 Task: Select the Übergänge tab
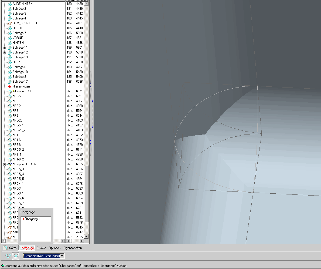(x=27, y=248)
